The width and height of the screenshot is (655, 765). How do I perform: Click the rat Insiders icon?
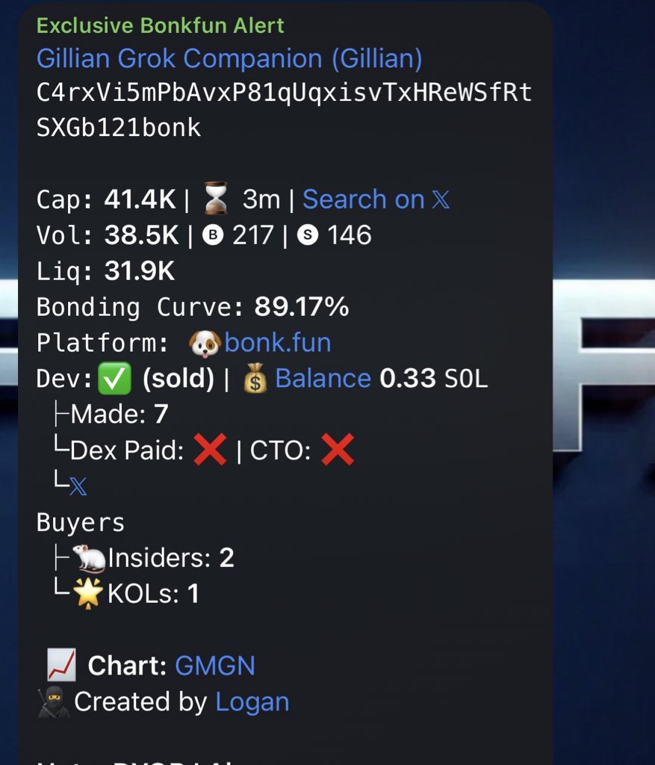tap(89, 558)
